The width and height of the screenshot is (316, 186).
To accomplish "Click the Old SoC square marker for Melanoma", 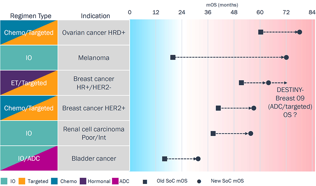I will point(173,57).
